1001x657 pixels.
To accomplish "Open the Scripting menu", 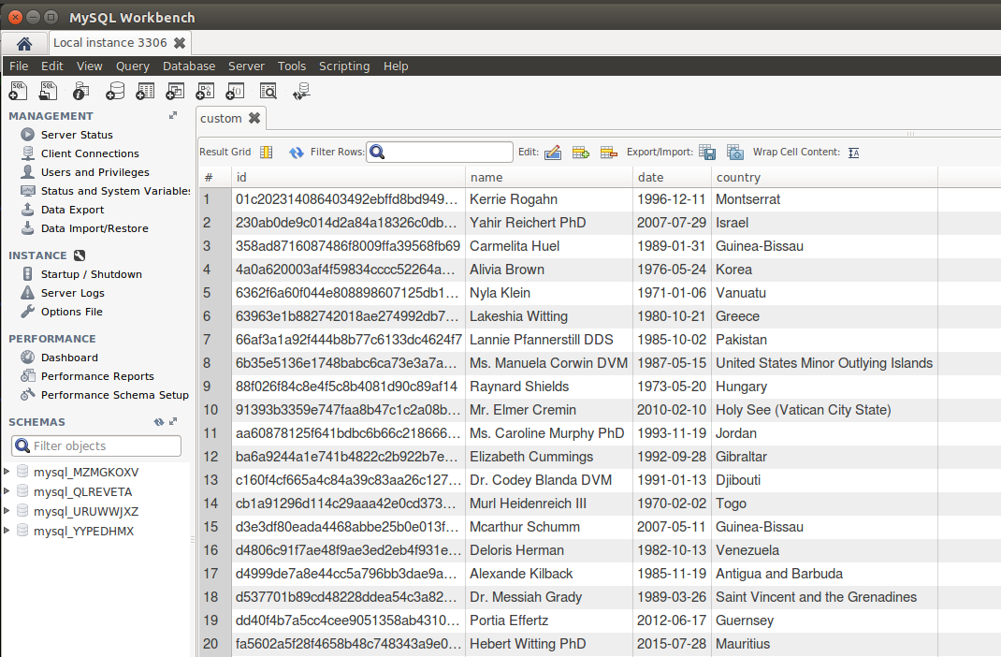I will point(344,66).
